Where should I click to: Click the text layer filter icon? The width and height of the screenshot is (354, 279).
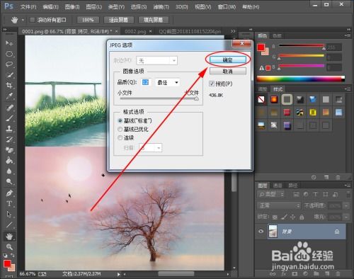click(315, 194)
